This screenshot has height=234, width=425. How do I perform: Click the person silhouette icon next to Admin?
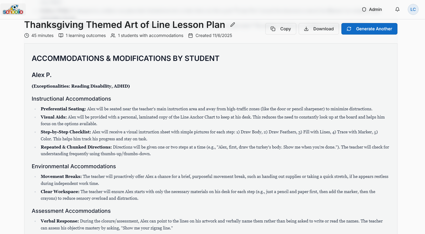click(x=364, y=9)
